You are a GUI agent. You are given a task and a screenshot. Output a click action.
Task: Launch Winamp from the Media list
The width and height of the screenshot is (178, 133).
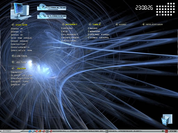(x=17, y=72)
